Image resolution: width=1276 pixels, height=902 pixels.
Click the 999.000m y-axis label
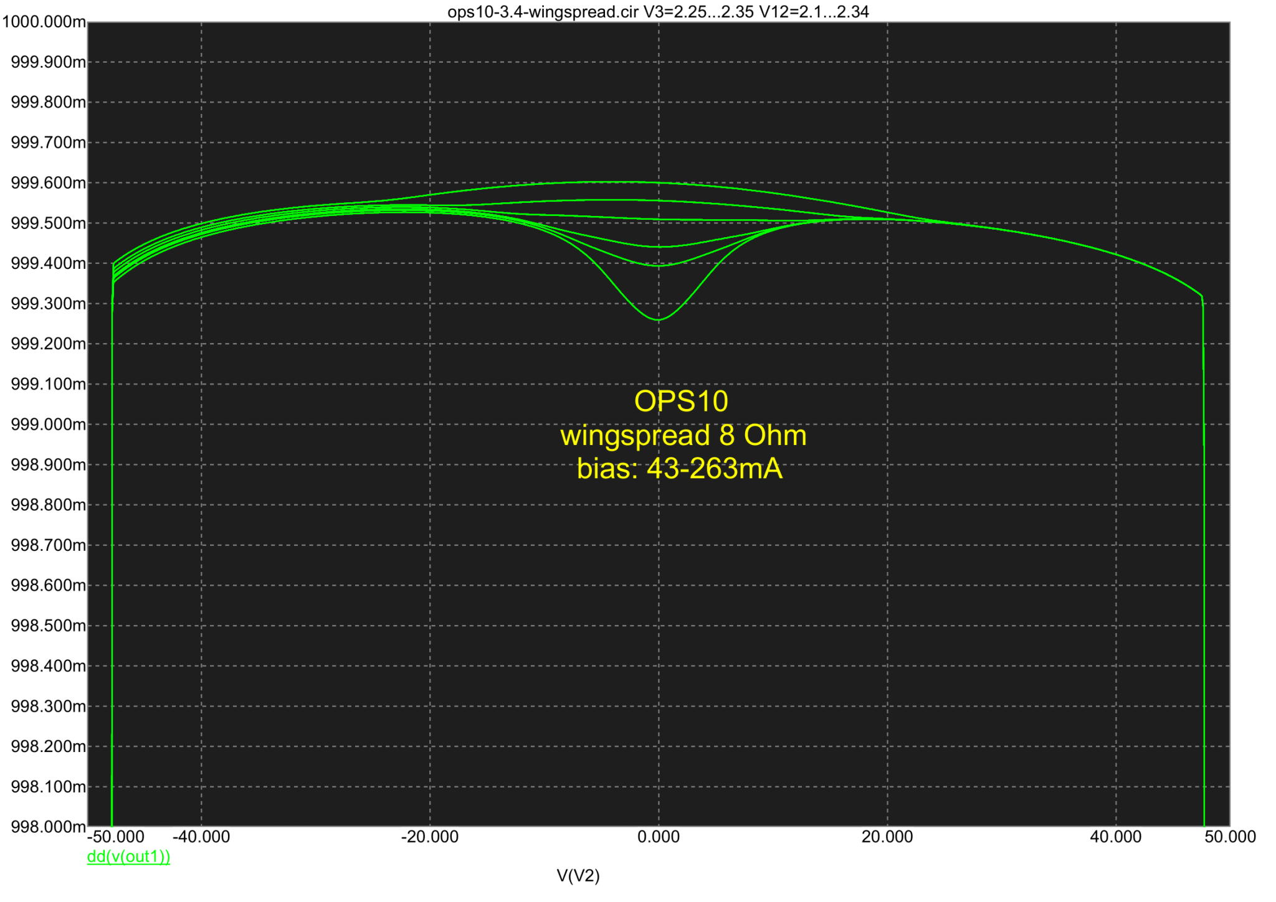(x=49, y=425)
